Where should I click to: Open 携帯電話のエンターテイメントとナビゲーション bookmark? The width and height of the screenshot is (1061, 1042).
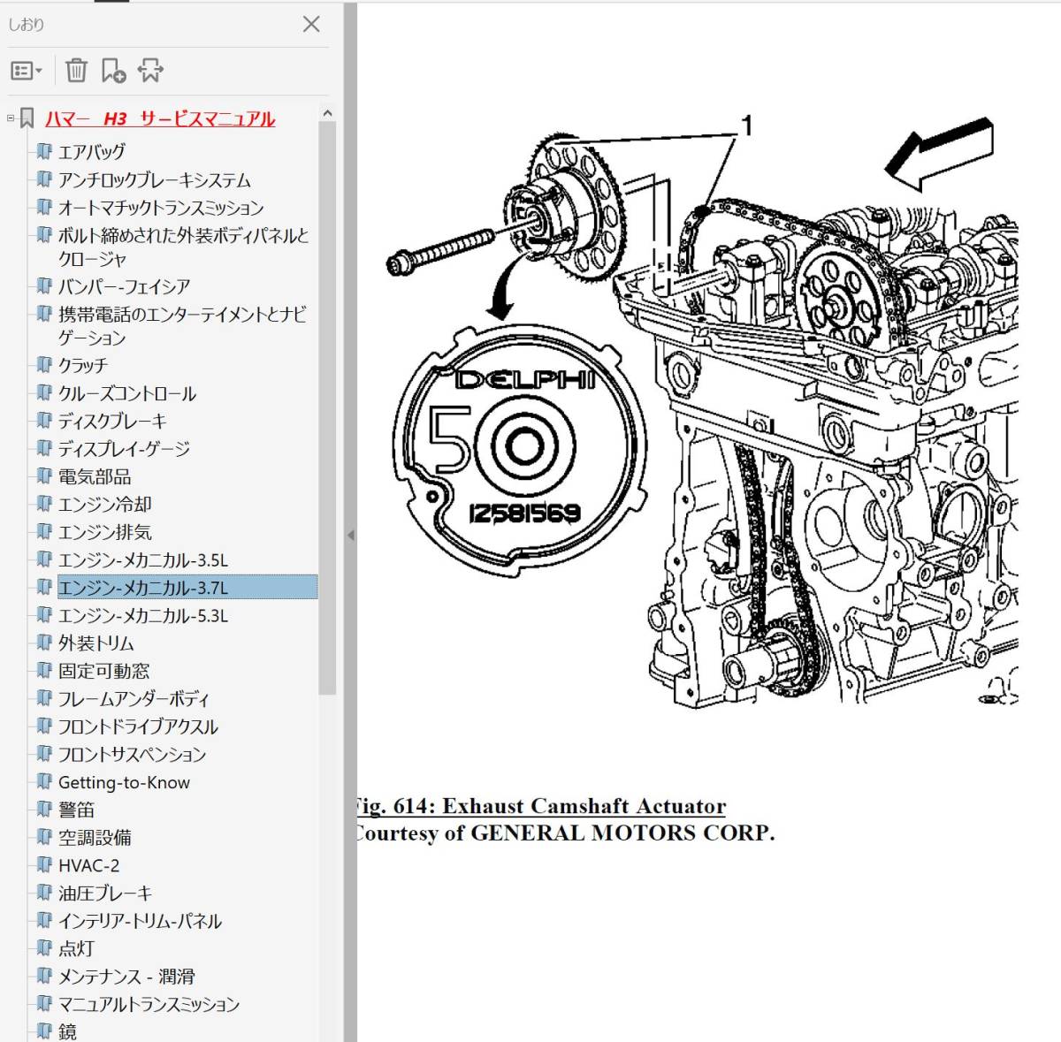point(182,326)
